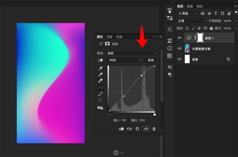238x157 pixels.
Task: Click the 输出 output value field
Action: tap(143, 120)
